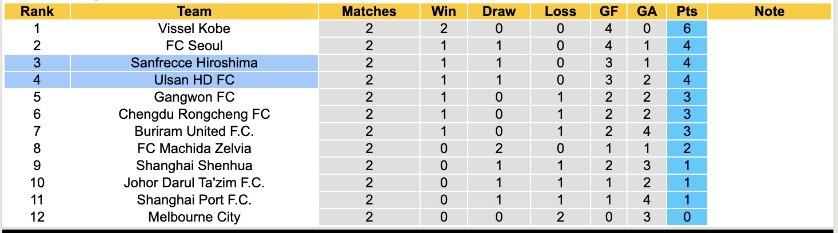Click the Win column header

pos(444,11)
